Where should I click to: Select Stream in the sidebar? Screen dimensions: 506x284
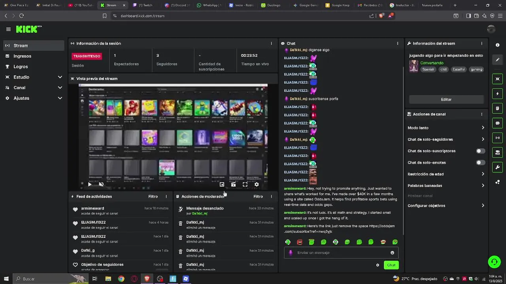[34, 46]
